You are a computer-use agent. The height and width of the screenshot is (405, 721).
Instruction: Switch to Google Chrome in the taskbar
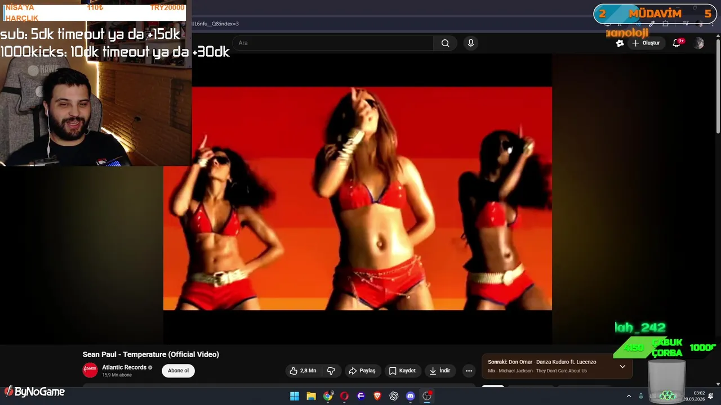tap(328, 396)
